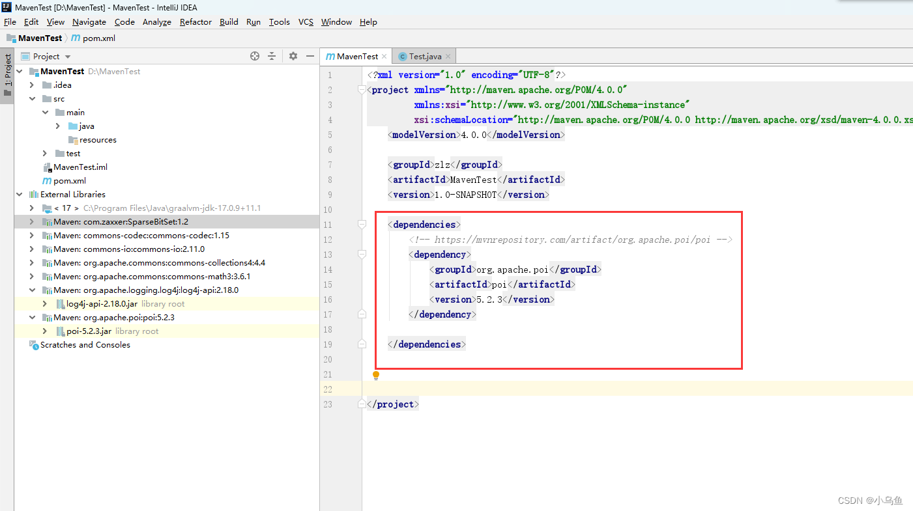Open the View menu
The height and width of the screenshot is (511, 913).
(55, 22)
